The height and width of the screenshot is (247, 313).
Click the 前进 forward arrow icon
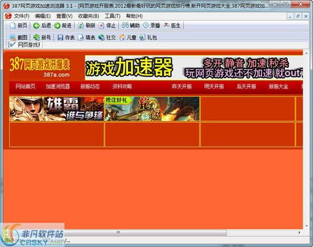[x=57, y=26]
